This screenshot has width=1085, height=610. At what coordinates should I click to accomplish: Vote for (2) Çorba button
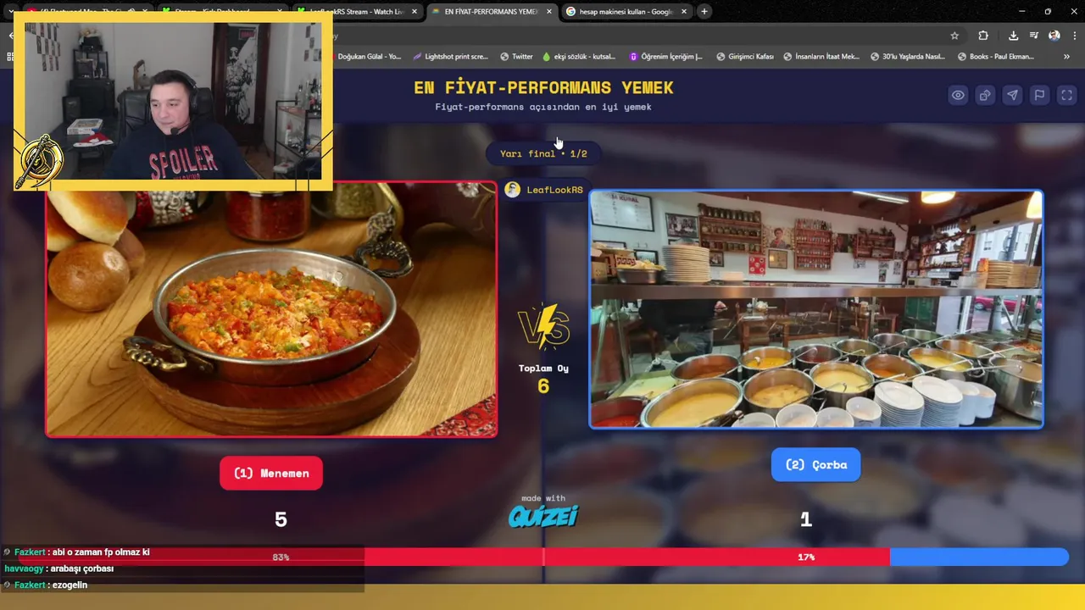pos(815,464)
